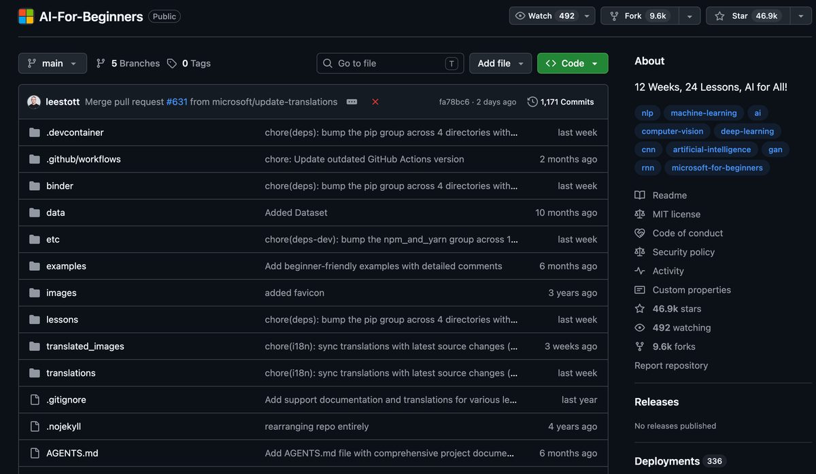Click the examples folder icon
This screenshot has height=474, width=816.
click(x=35, y=266)
